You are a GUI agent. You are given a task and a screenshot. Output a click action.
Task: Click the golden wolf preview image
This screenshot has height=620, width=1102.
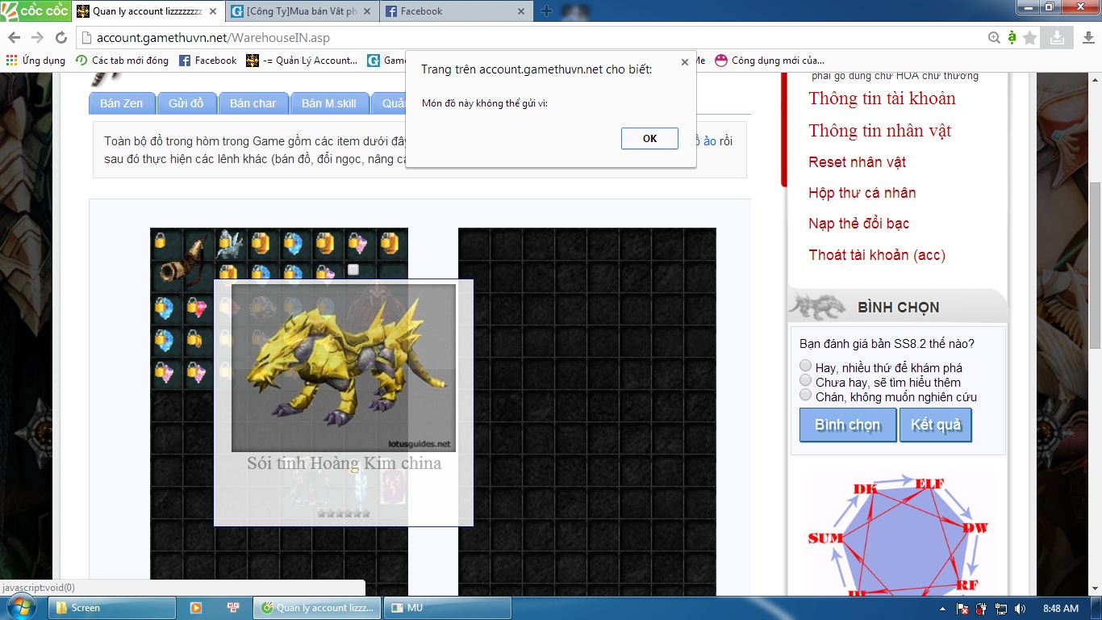click(x=343, y=368)
